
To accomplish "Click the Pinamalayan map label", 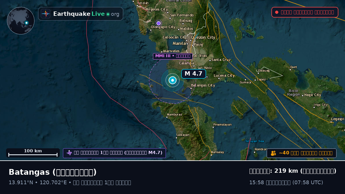I will click(x=222, y=124).
